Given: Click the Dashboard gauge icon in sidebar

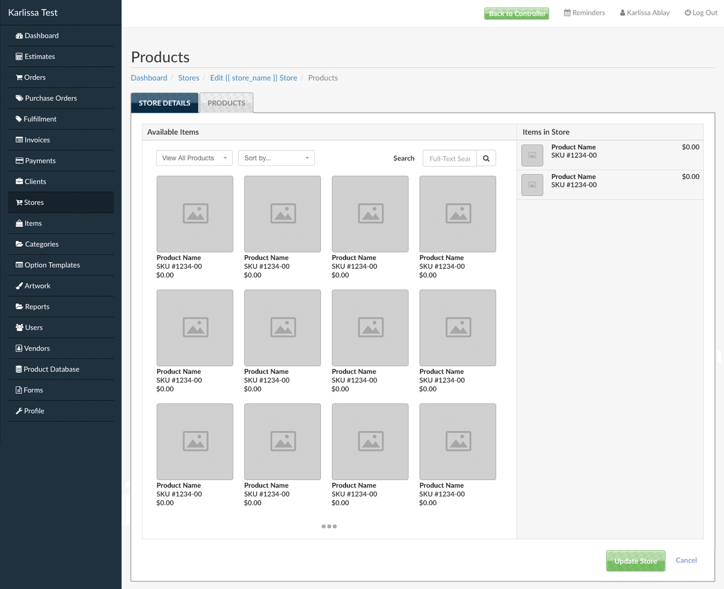Looking at the screenshot, I should (x=19, y=36).
